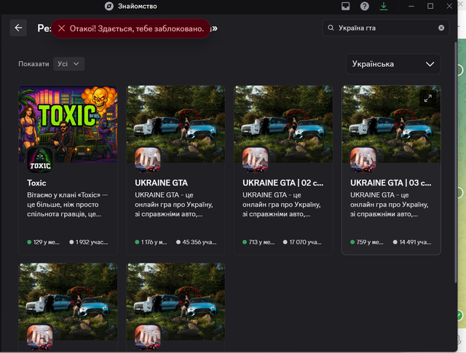Click the green download update icon
Image resolution: width=466 pixels, height=353 pixels.
pyautogui.click(x=384, y=6)
